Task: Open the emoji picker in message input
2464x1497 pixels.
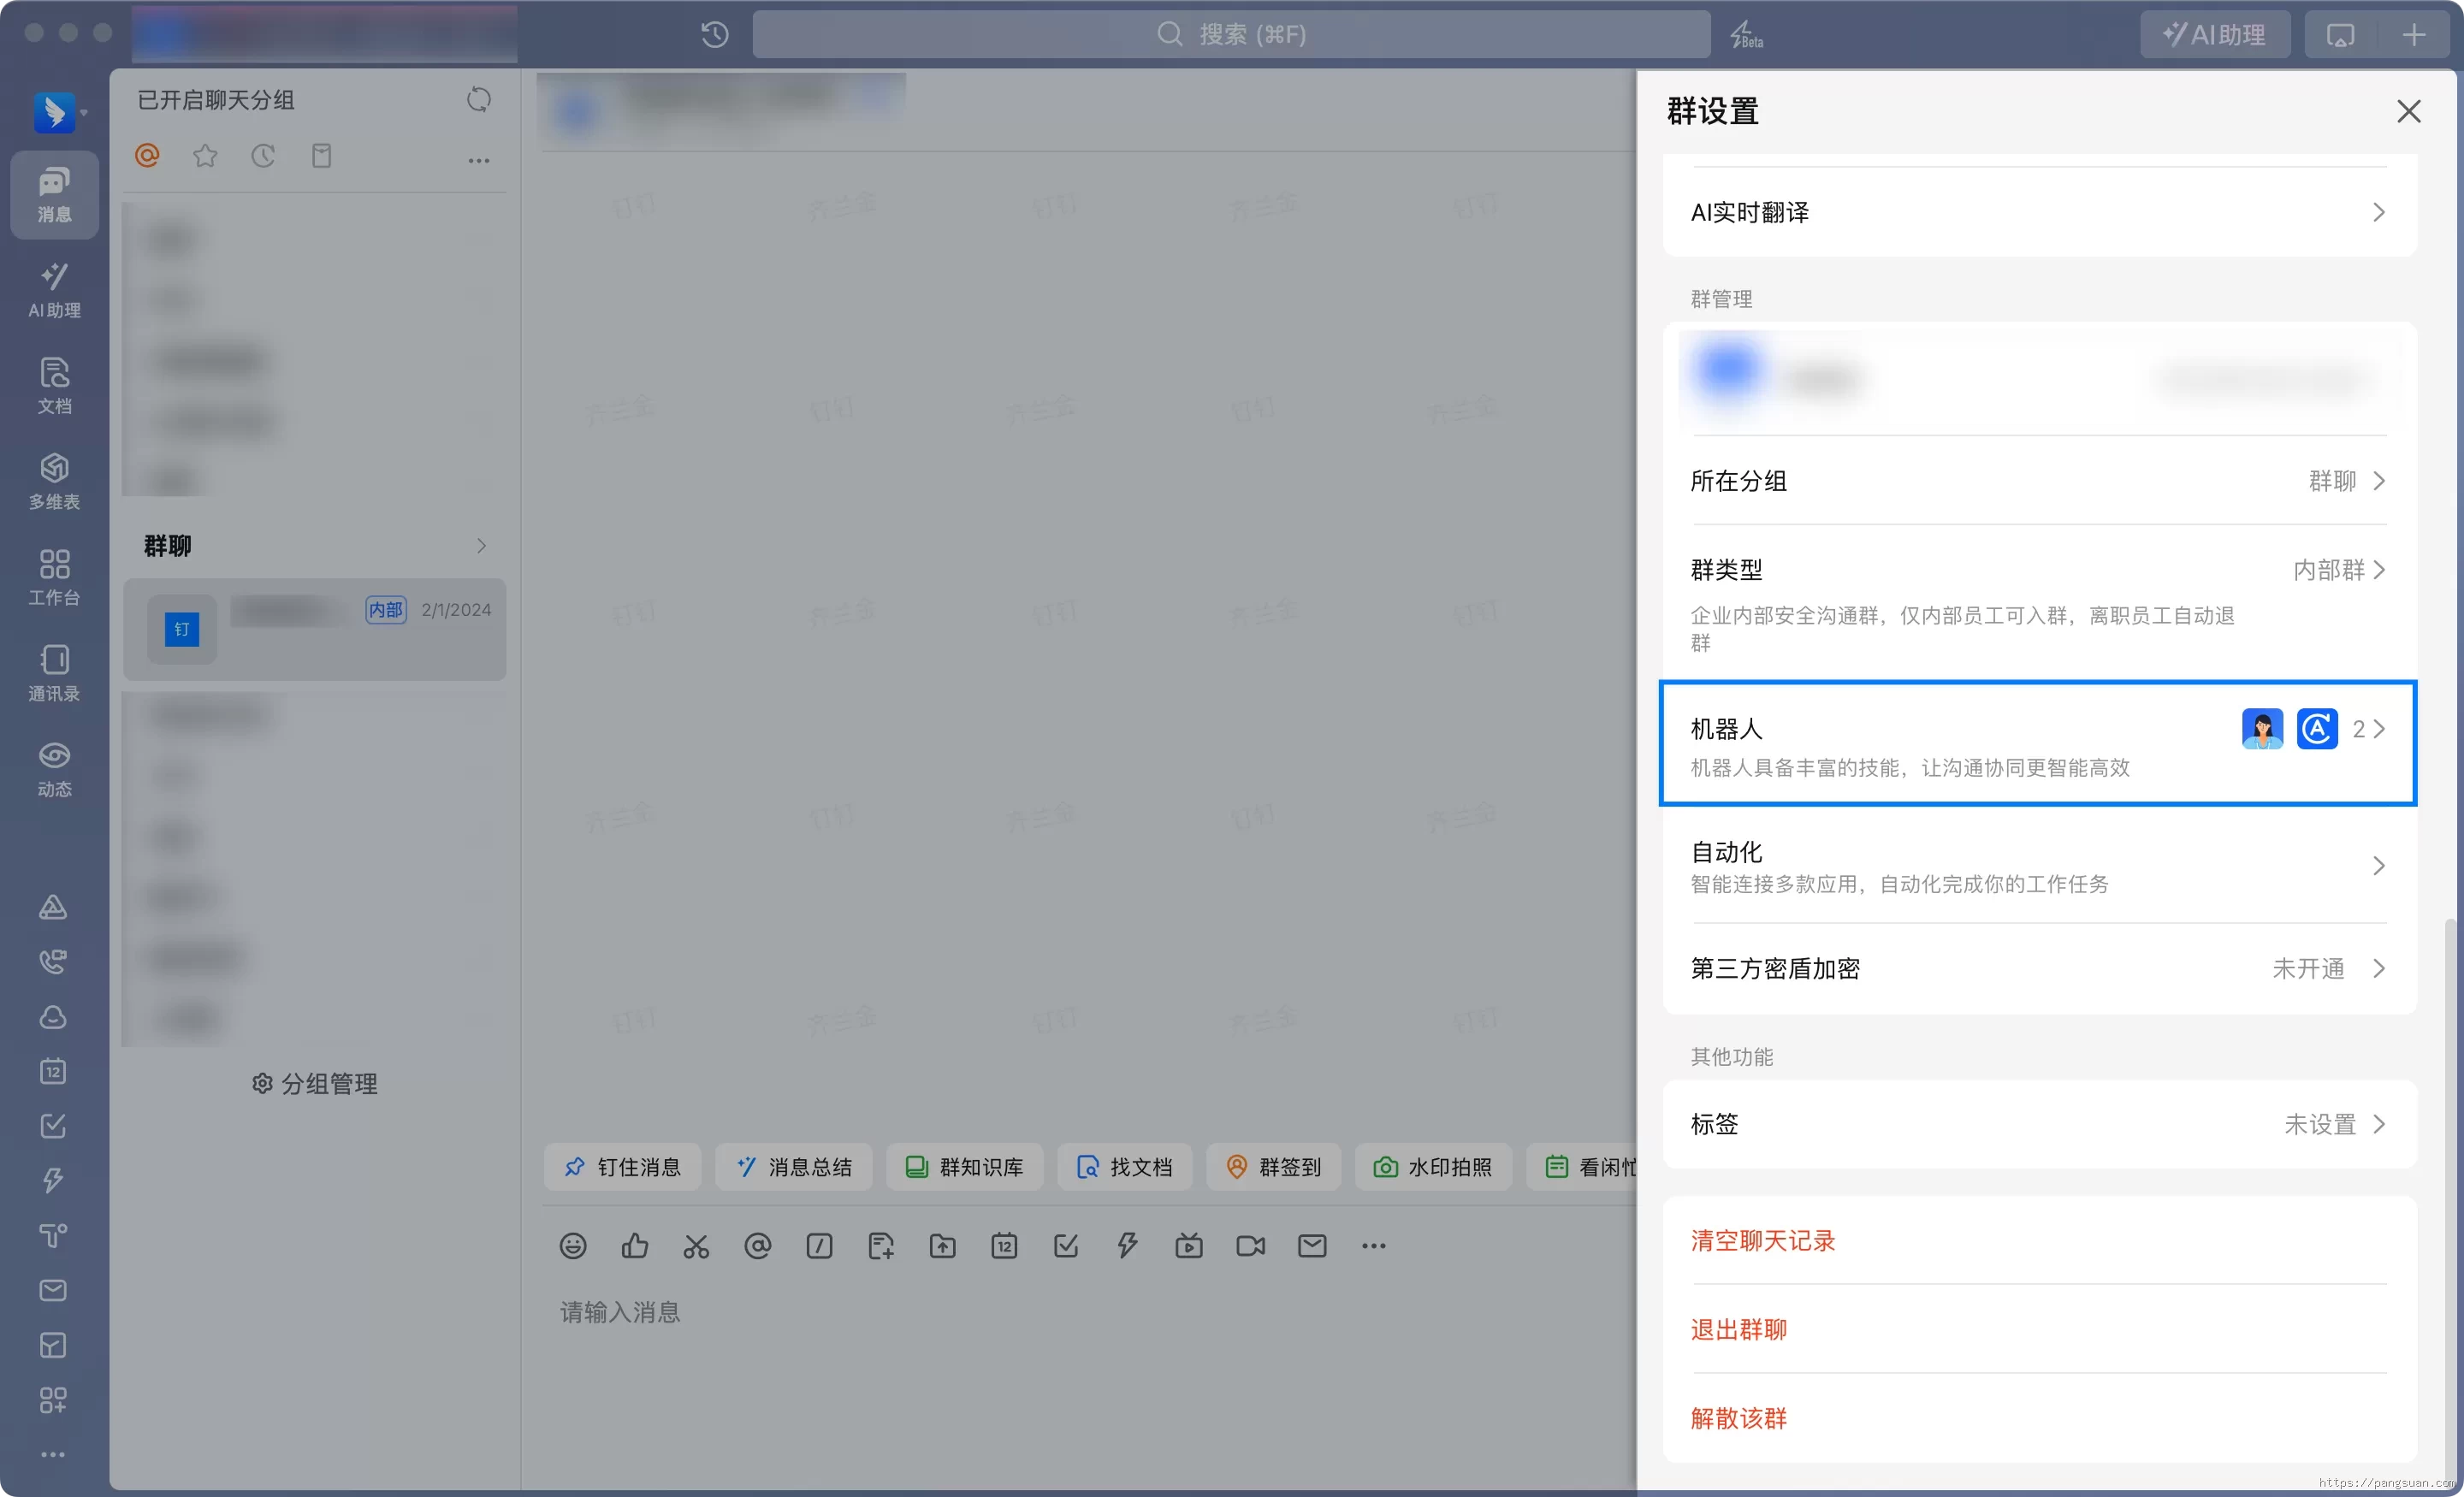Action: [x=572, y=1246]
